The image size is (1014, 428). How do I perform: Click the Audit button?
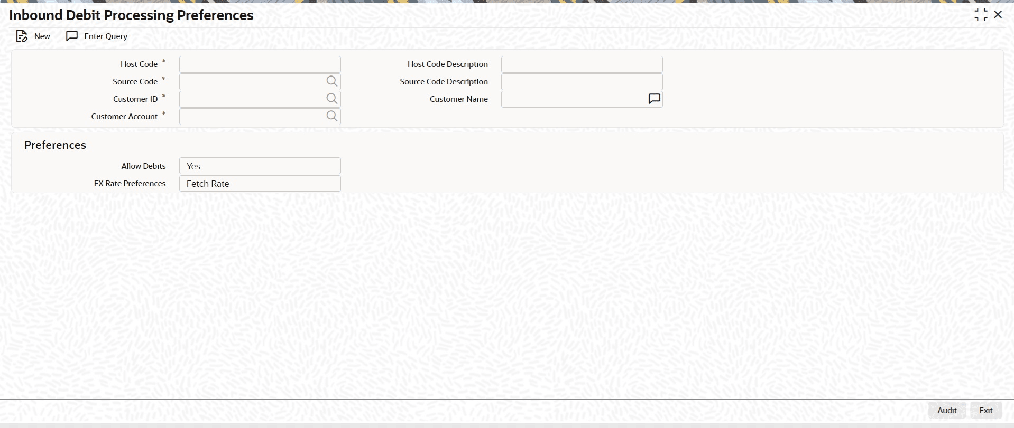click(x=947, y=410)
